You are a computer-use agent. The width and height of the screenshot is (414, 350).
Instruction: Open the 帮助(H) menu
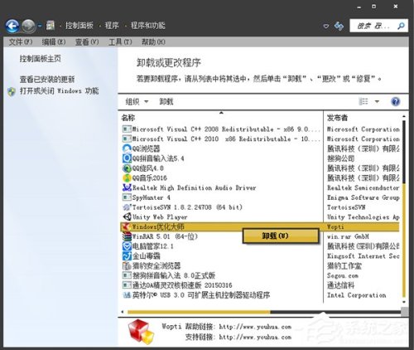[153, 42]
